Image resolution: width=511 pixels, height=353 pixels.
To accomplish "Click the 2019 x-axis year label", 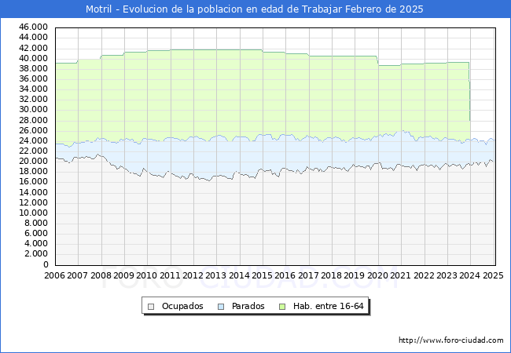I will pyautogui.click(x=355, y=275).
